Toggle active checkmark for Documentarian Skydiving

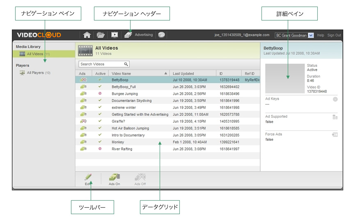click(x=100, y=100)
